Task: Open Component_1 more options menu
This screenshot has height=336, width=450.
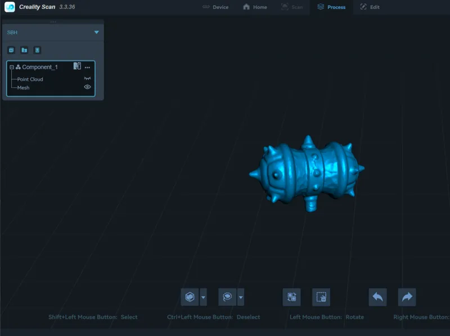Action: [87, 67]
